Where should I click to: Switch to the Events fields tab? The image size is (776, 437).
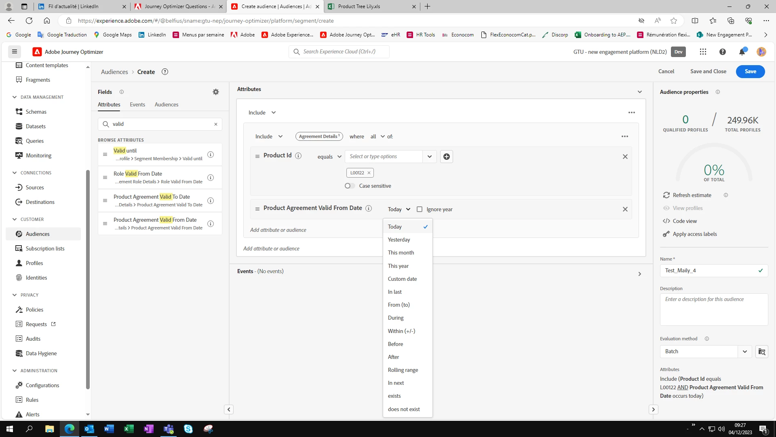(x=137, y=104)
